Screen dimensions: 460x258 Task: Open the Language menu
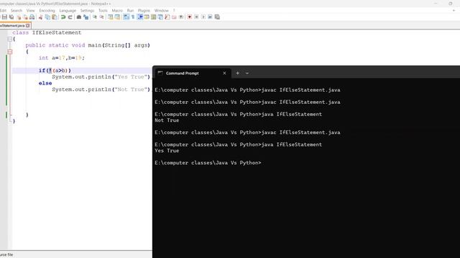pyautogui.click(x=68, y=11)
